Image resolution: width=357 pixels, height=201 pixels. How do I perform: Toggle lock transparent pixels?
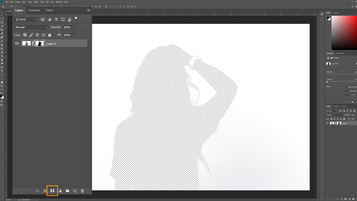[x=25, y=35]
